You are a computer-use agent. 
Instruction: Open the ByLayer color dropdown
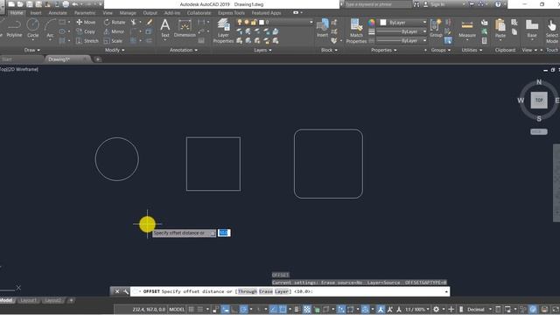point(424,22)
